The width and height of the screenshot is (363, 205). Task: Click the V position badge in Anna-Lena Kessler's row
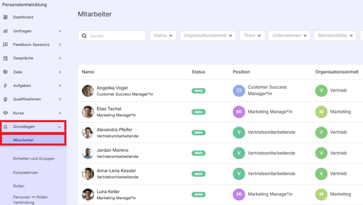(x=239, y=173)
